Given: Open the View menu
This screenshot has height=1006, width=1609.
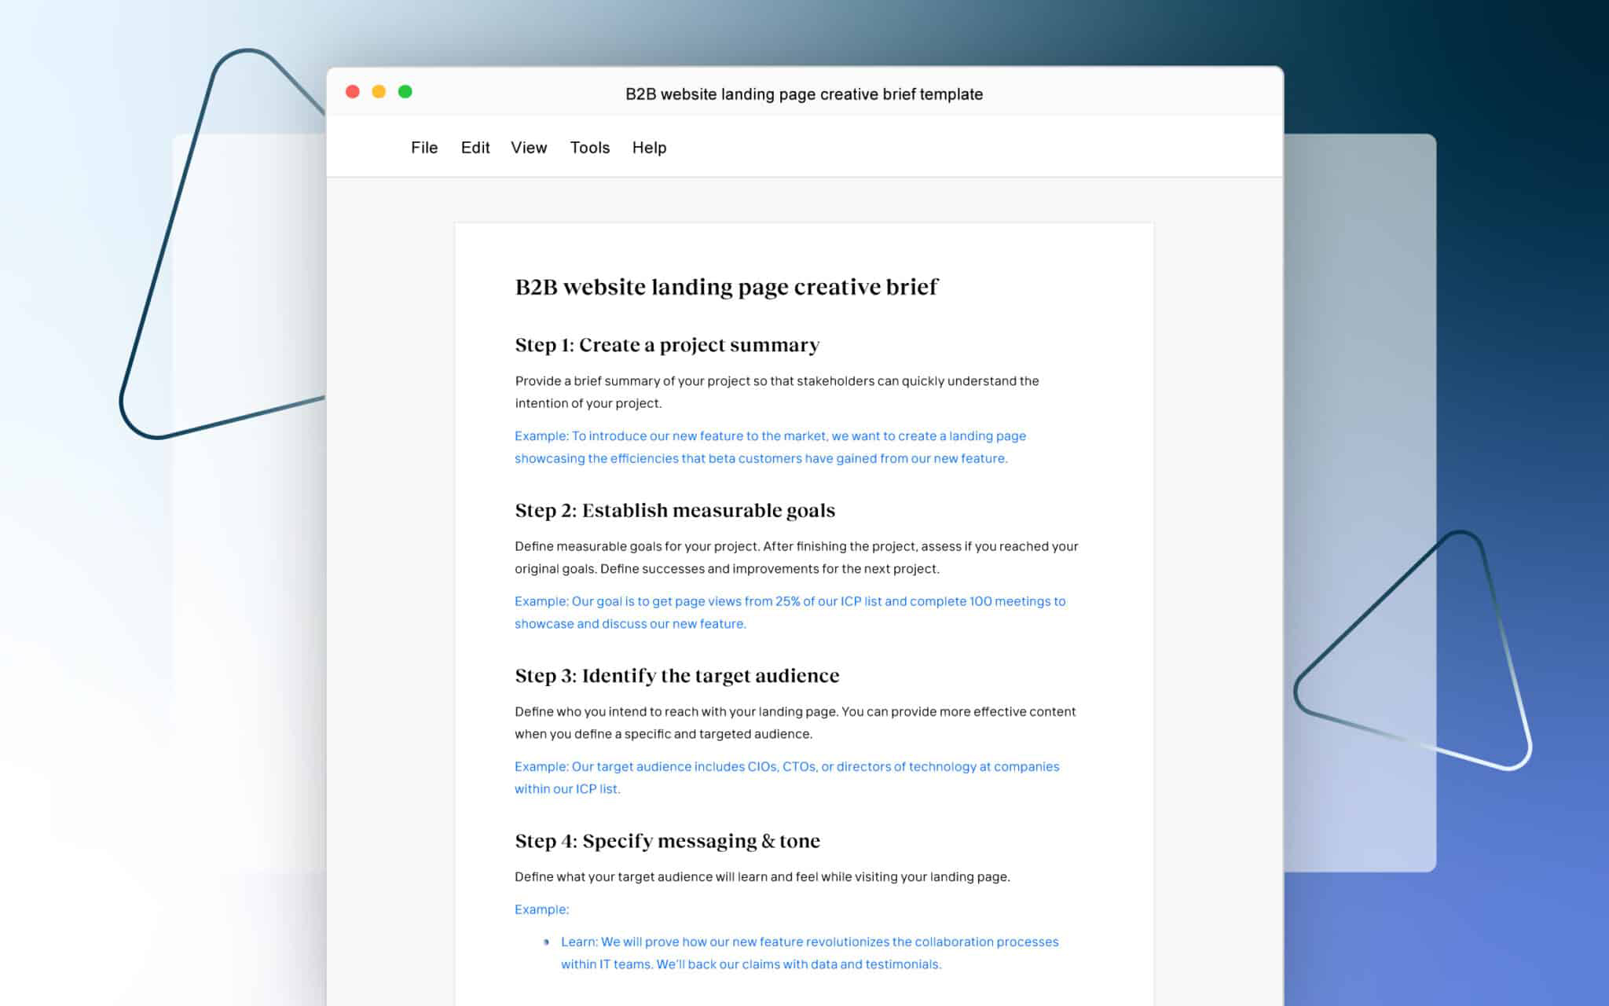Looking at the screenshot, I should tap(528, 147).
